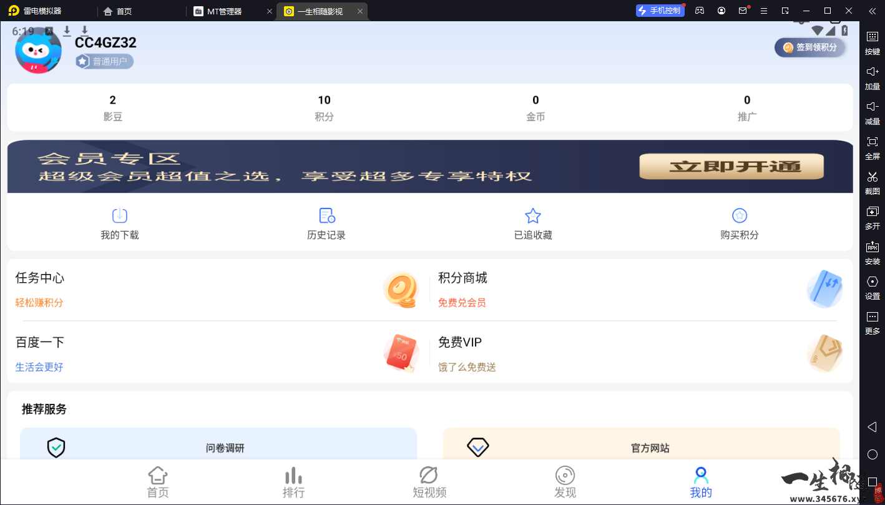
Task: Open the hamburger menu in title bar
Action: (x=763, y=11)
